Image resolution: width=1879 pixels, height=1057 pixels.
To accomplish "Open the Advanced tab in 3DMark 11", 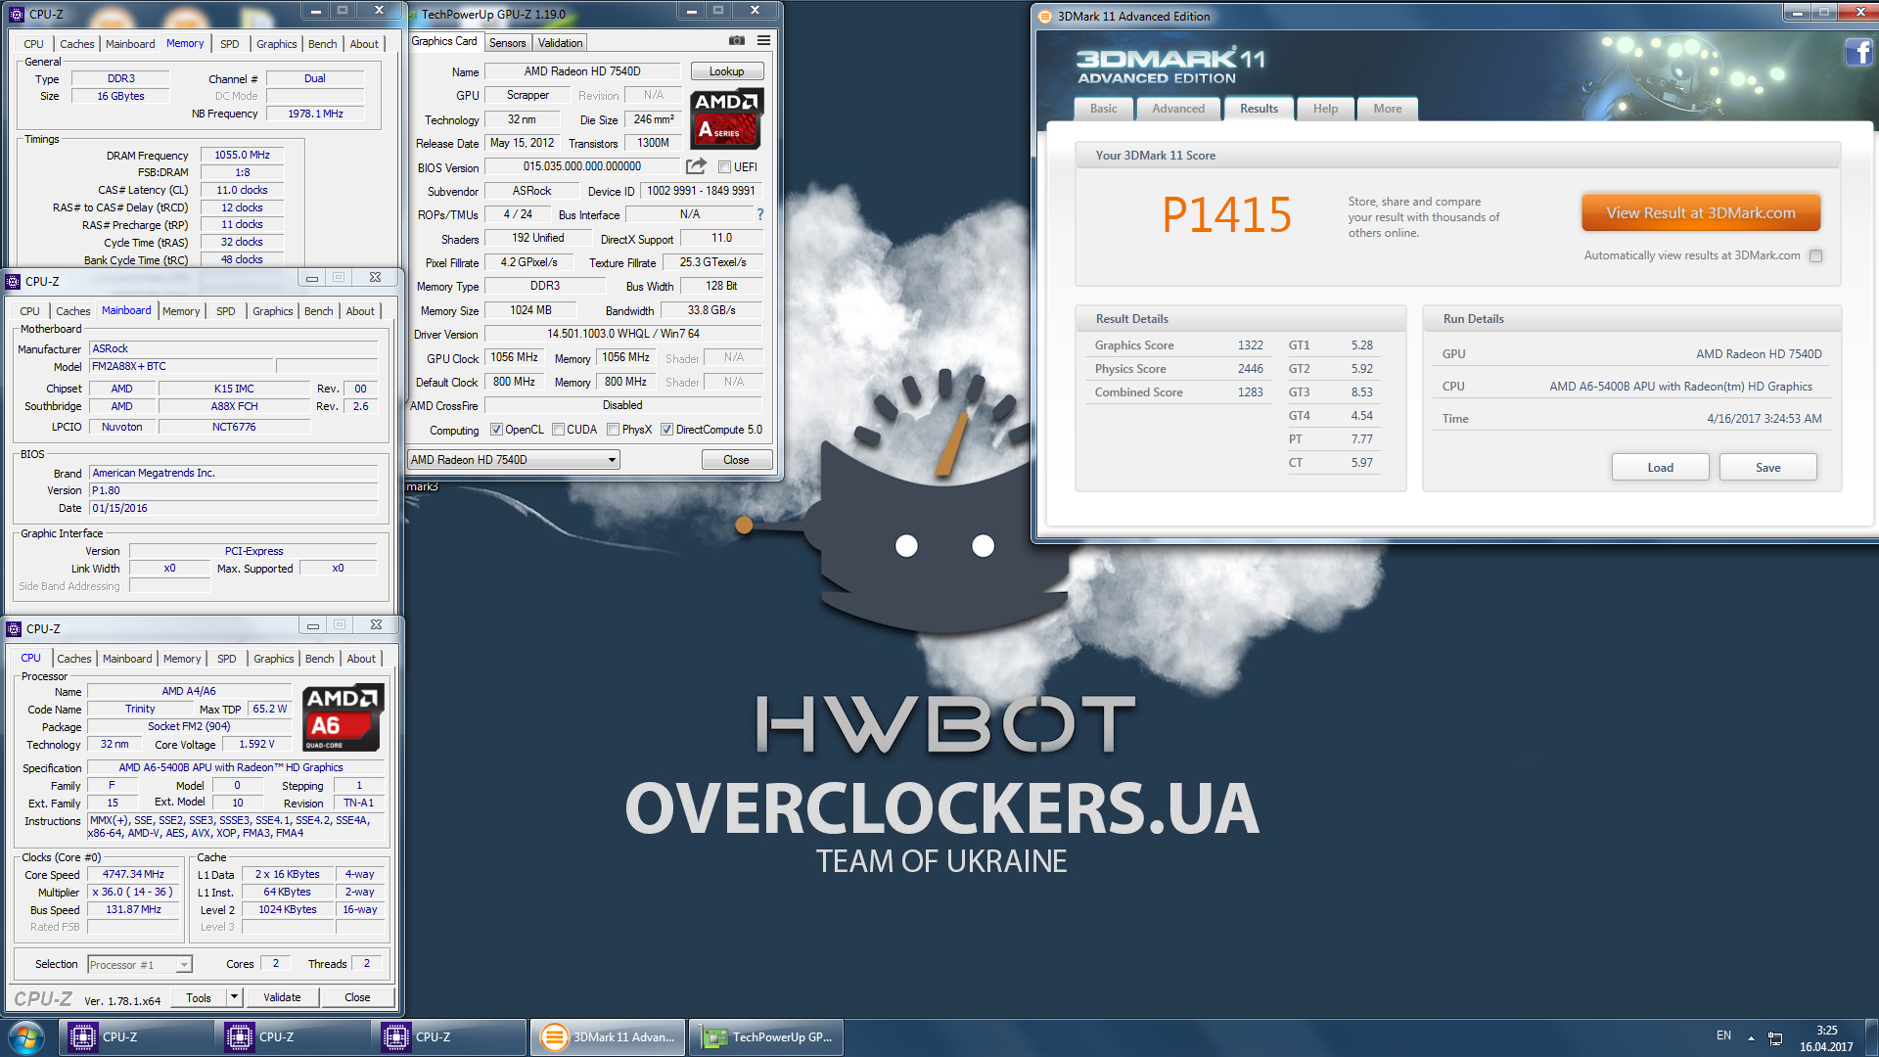I will 1178,109.
